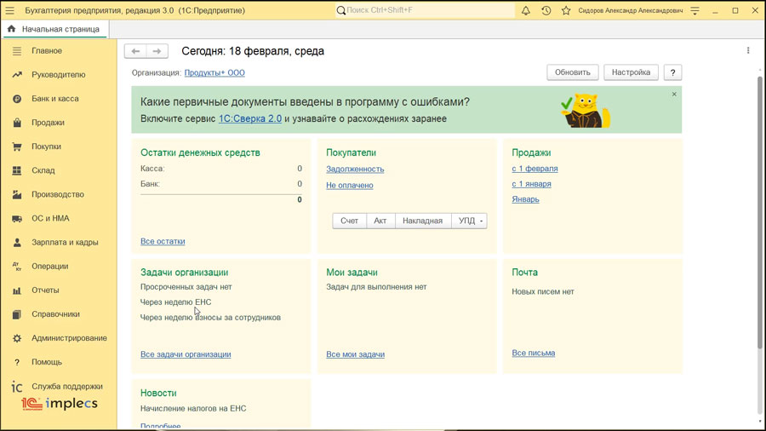Viewport: 766px width, 431px height.
Task: Click the Покупки cart icon
Action: (x=17, y=147)
